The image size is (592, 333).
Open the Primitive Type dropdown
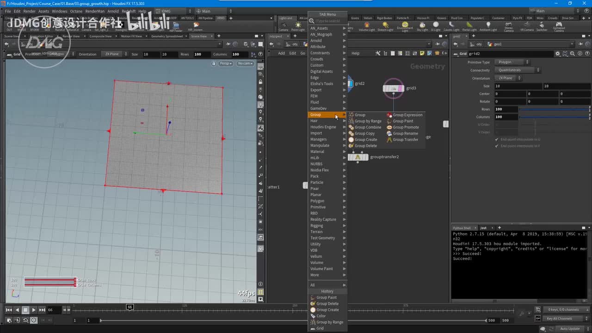(x=513, y=62)
